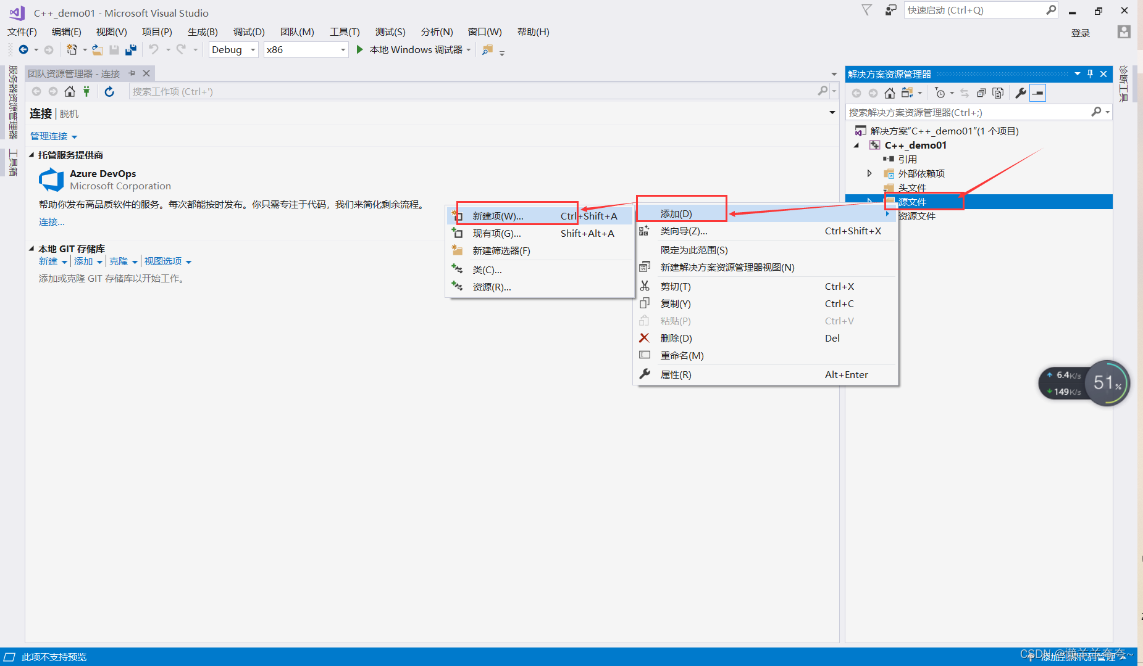Screen dimensions: 1143x666
Task: Click the Save All toolbar icon
Action: pyautogui.click(x=130, y=49)
